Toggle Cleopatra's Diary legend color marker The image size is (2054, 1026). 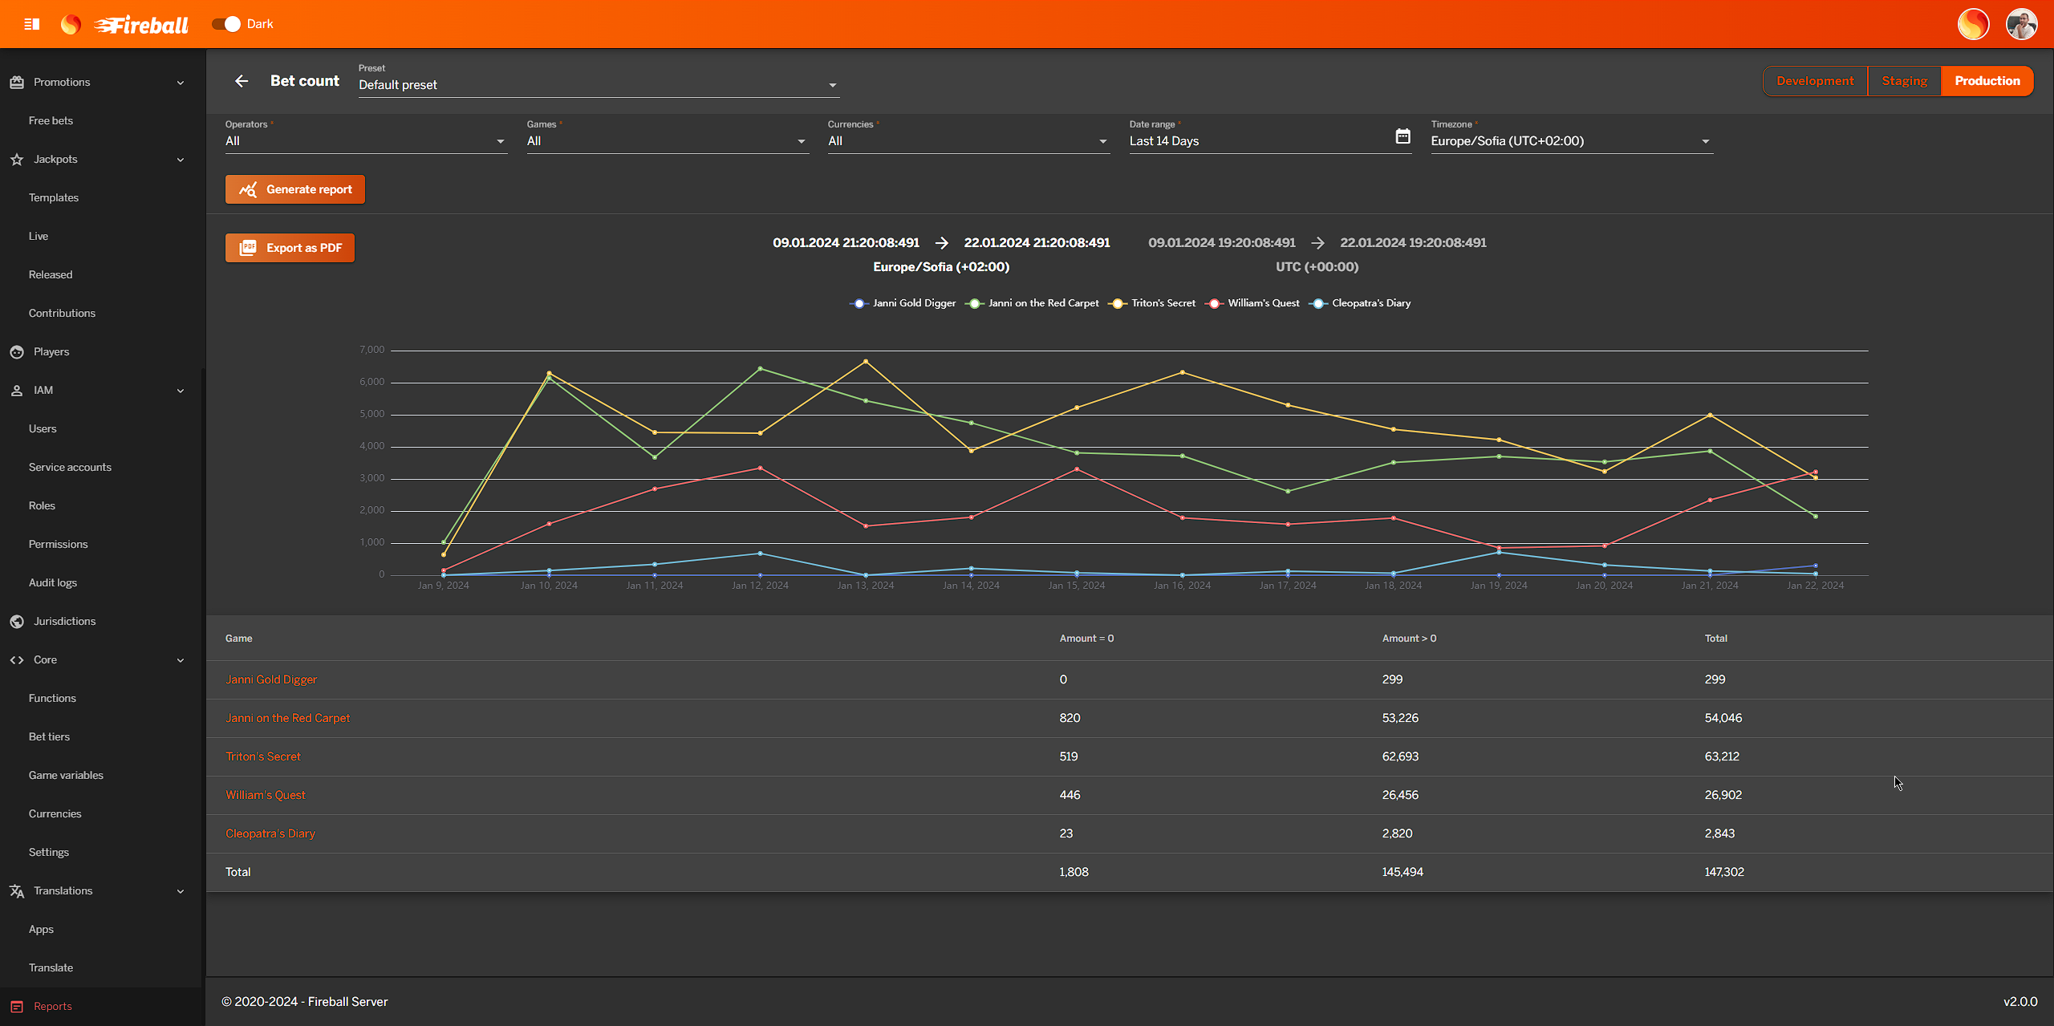tap(1317, 303)
